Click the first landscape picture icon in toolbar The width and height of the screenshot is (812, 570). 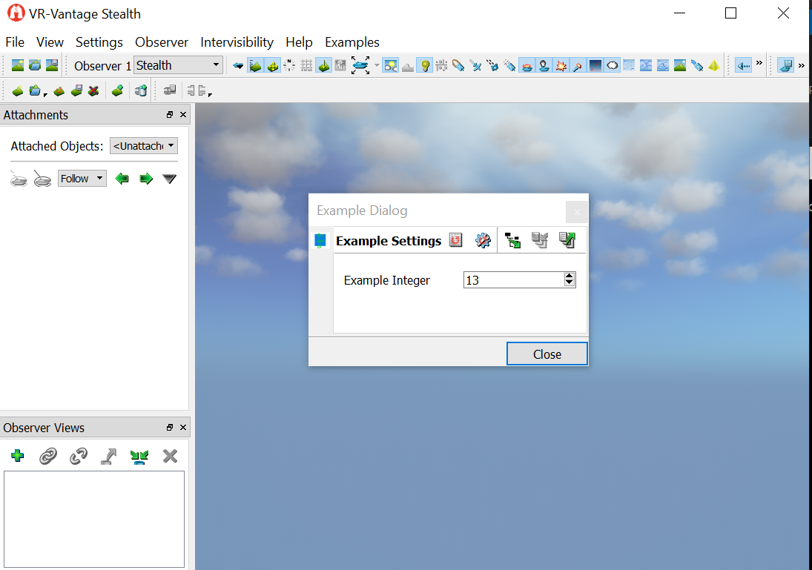click(x=18, y=66)
